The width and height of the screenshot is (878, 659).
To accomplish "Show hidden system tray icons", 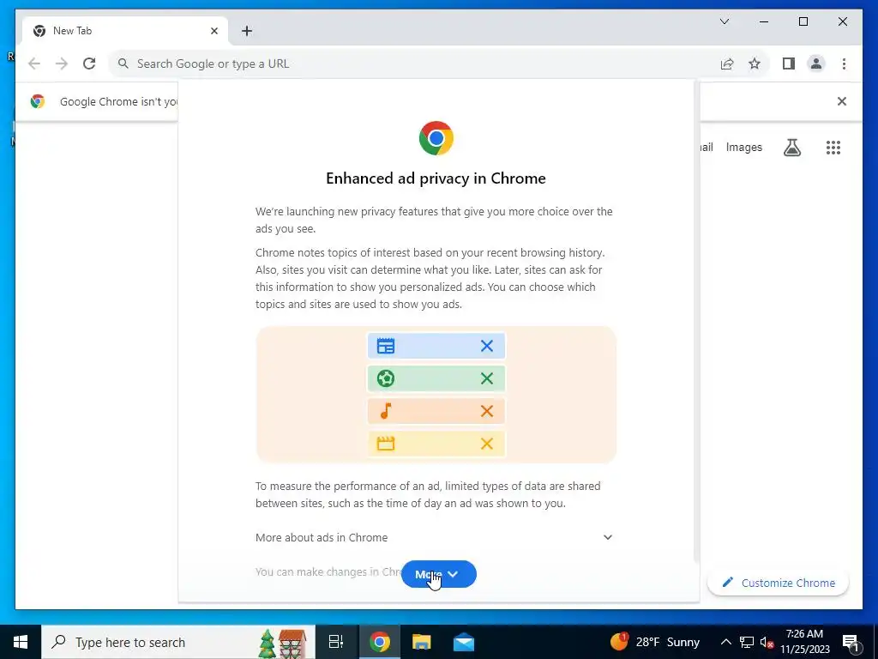I will pos(725,642).
